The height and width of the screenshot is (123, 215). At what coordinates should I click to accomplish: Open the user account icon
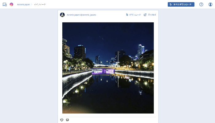click(x=210, y=4)
